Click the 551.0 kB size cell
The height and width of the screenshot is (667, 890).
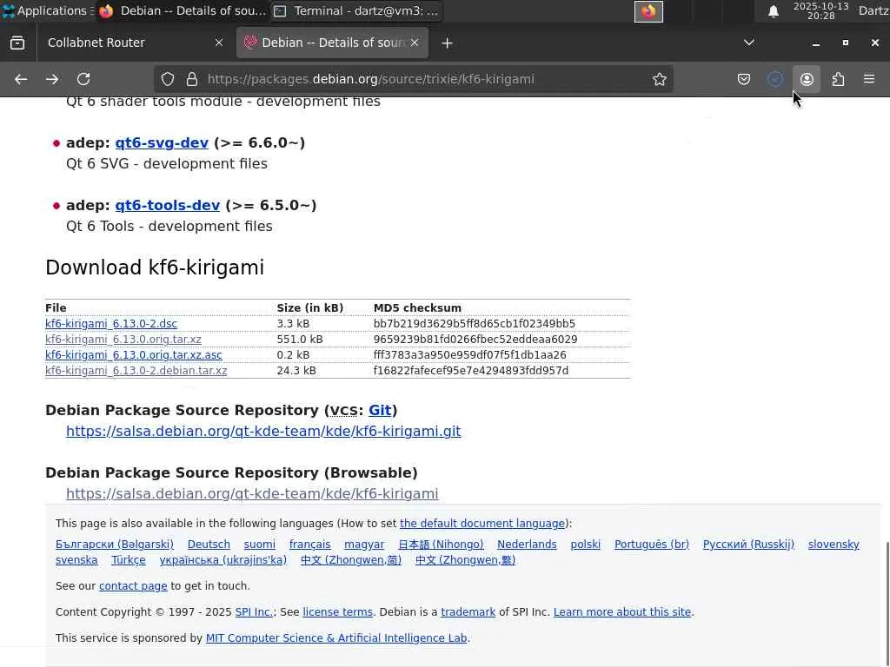[300, 340]
